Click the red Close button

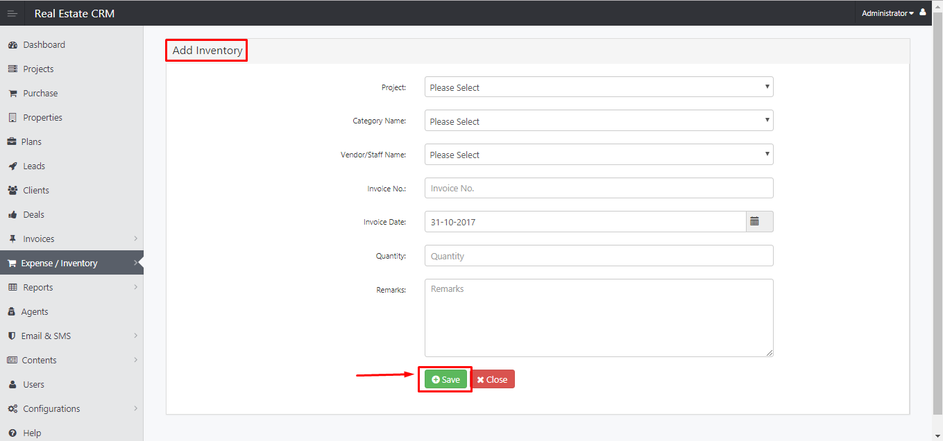coord(493,379)
